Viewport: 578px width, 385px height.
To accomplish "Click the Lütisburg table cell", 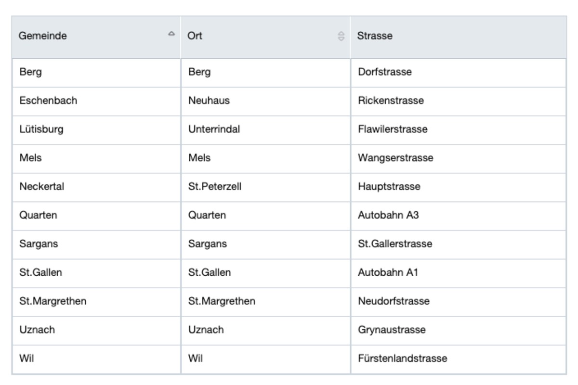I will [x=41, y=129].
